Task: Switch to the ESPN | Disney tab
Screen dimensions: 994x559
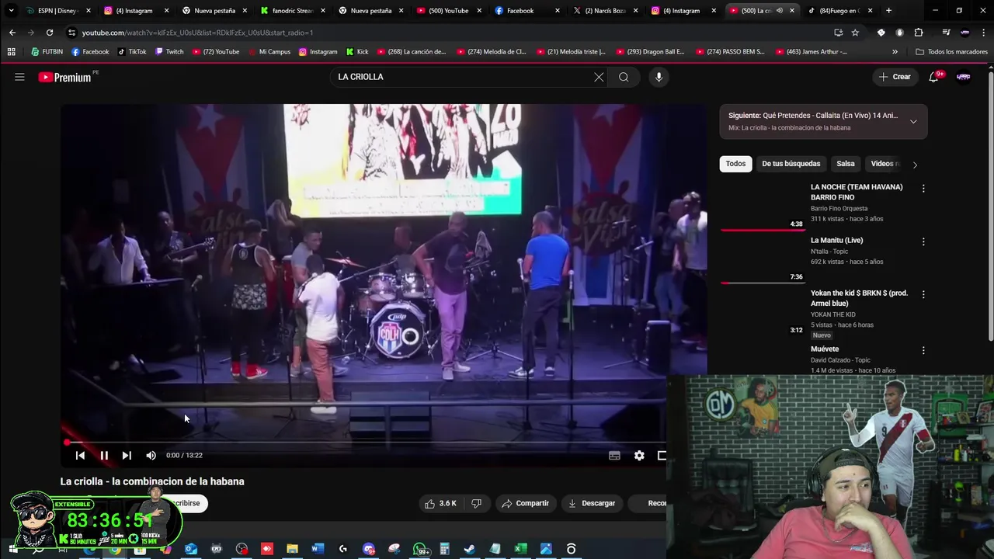Action: tap(58, 11)
